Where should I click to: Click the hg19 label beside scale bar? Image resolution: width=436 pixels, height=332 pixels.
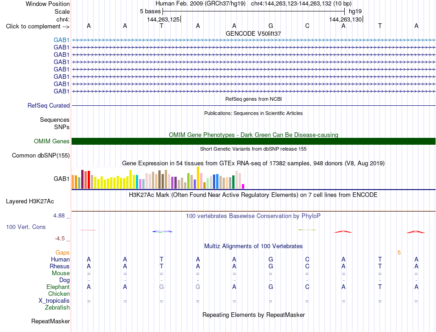coord(355,11)
